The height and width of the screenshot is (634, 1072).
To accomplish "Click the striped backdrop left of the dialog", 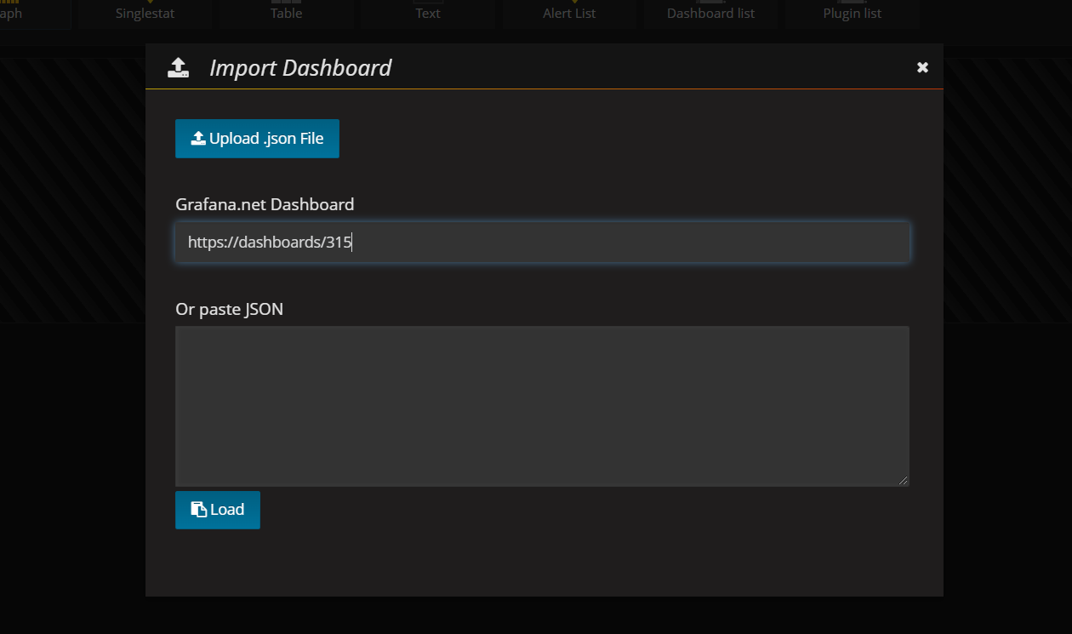I will [x=72, y=187].
